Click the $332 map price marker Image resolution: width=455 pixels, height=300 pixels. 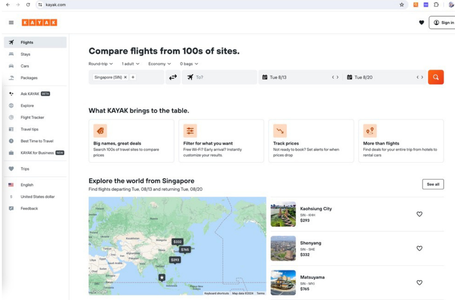click(178, 242)
